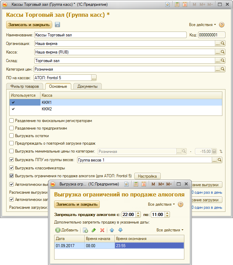The image size is (233, 265).
Task: Select the ККМ1 row in table
Action: pos(116,103)
